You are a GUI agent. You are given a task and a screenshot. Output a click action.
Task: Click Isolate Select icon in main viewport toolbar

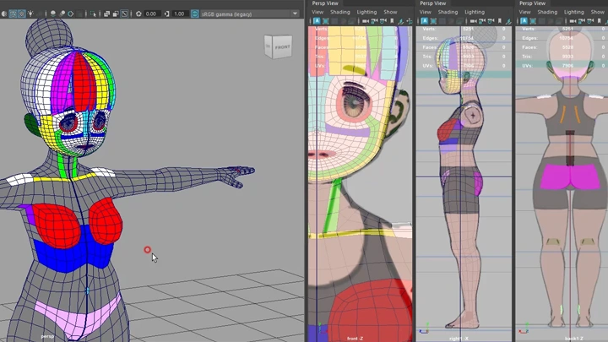93,14
